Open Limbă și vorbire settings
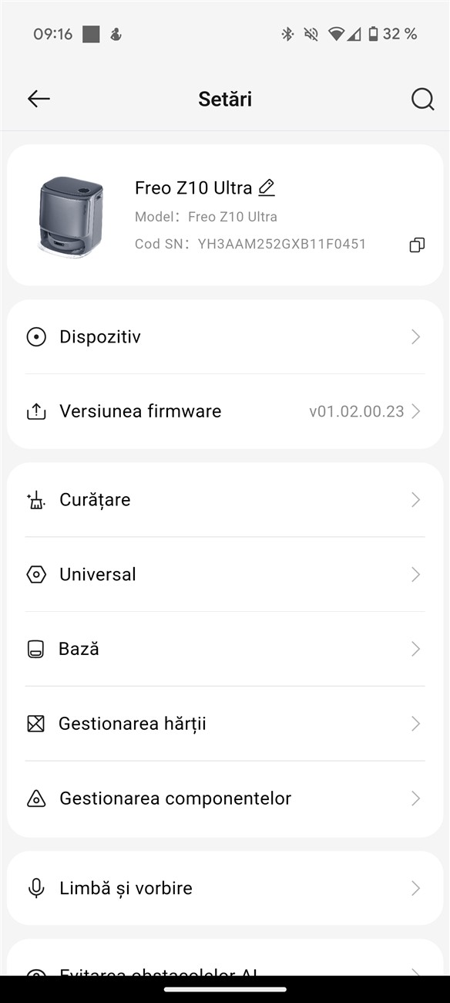The width and height of the screenshot is (450, 1003). point(225,888)
